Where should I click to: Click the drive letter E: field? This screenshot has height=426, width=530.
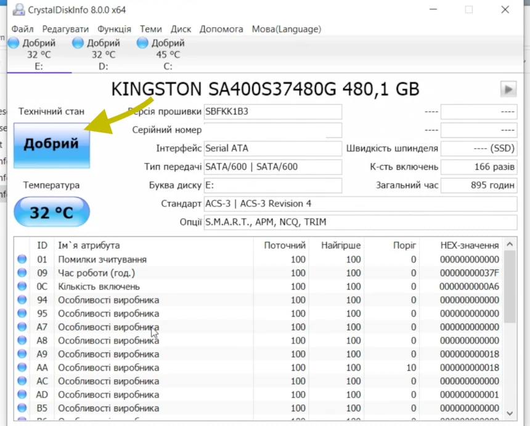(x=273, y=185)
